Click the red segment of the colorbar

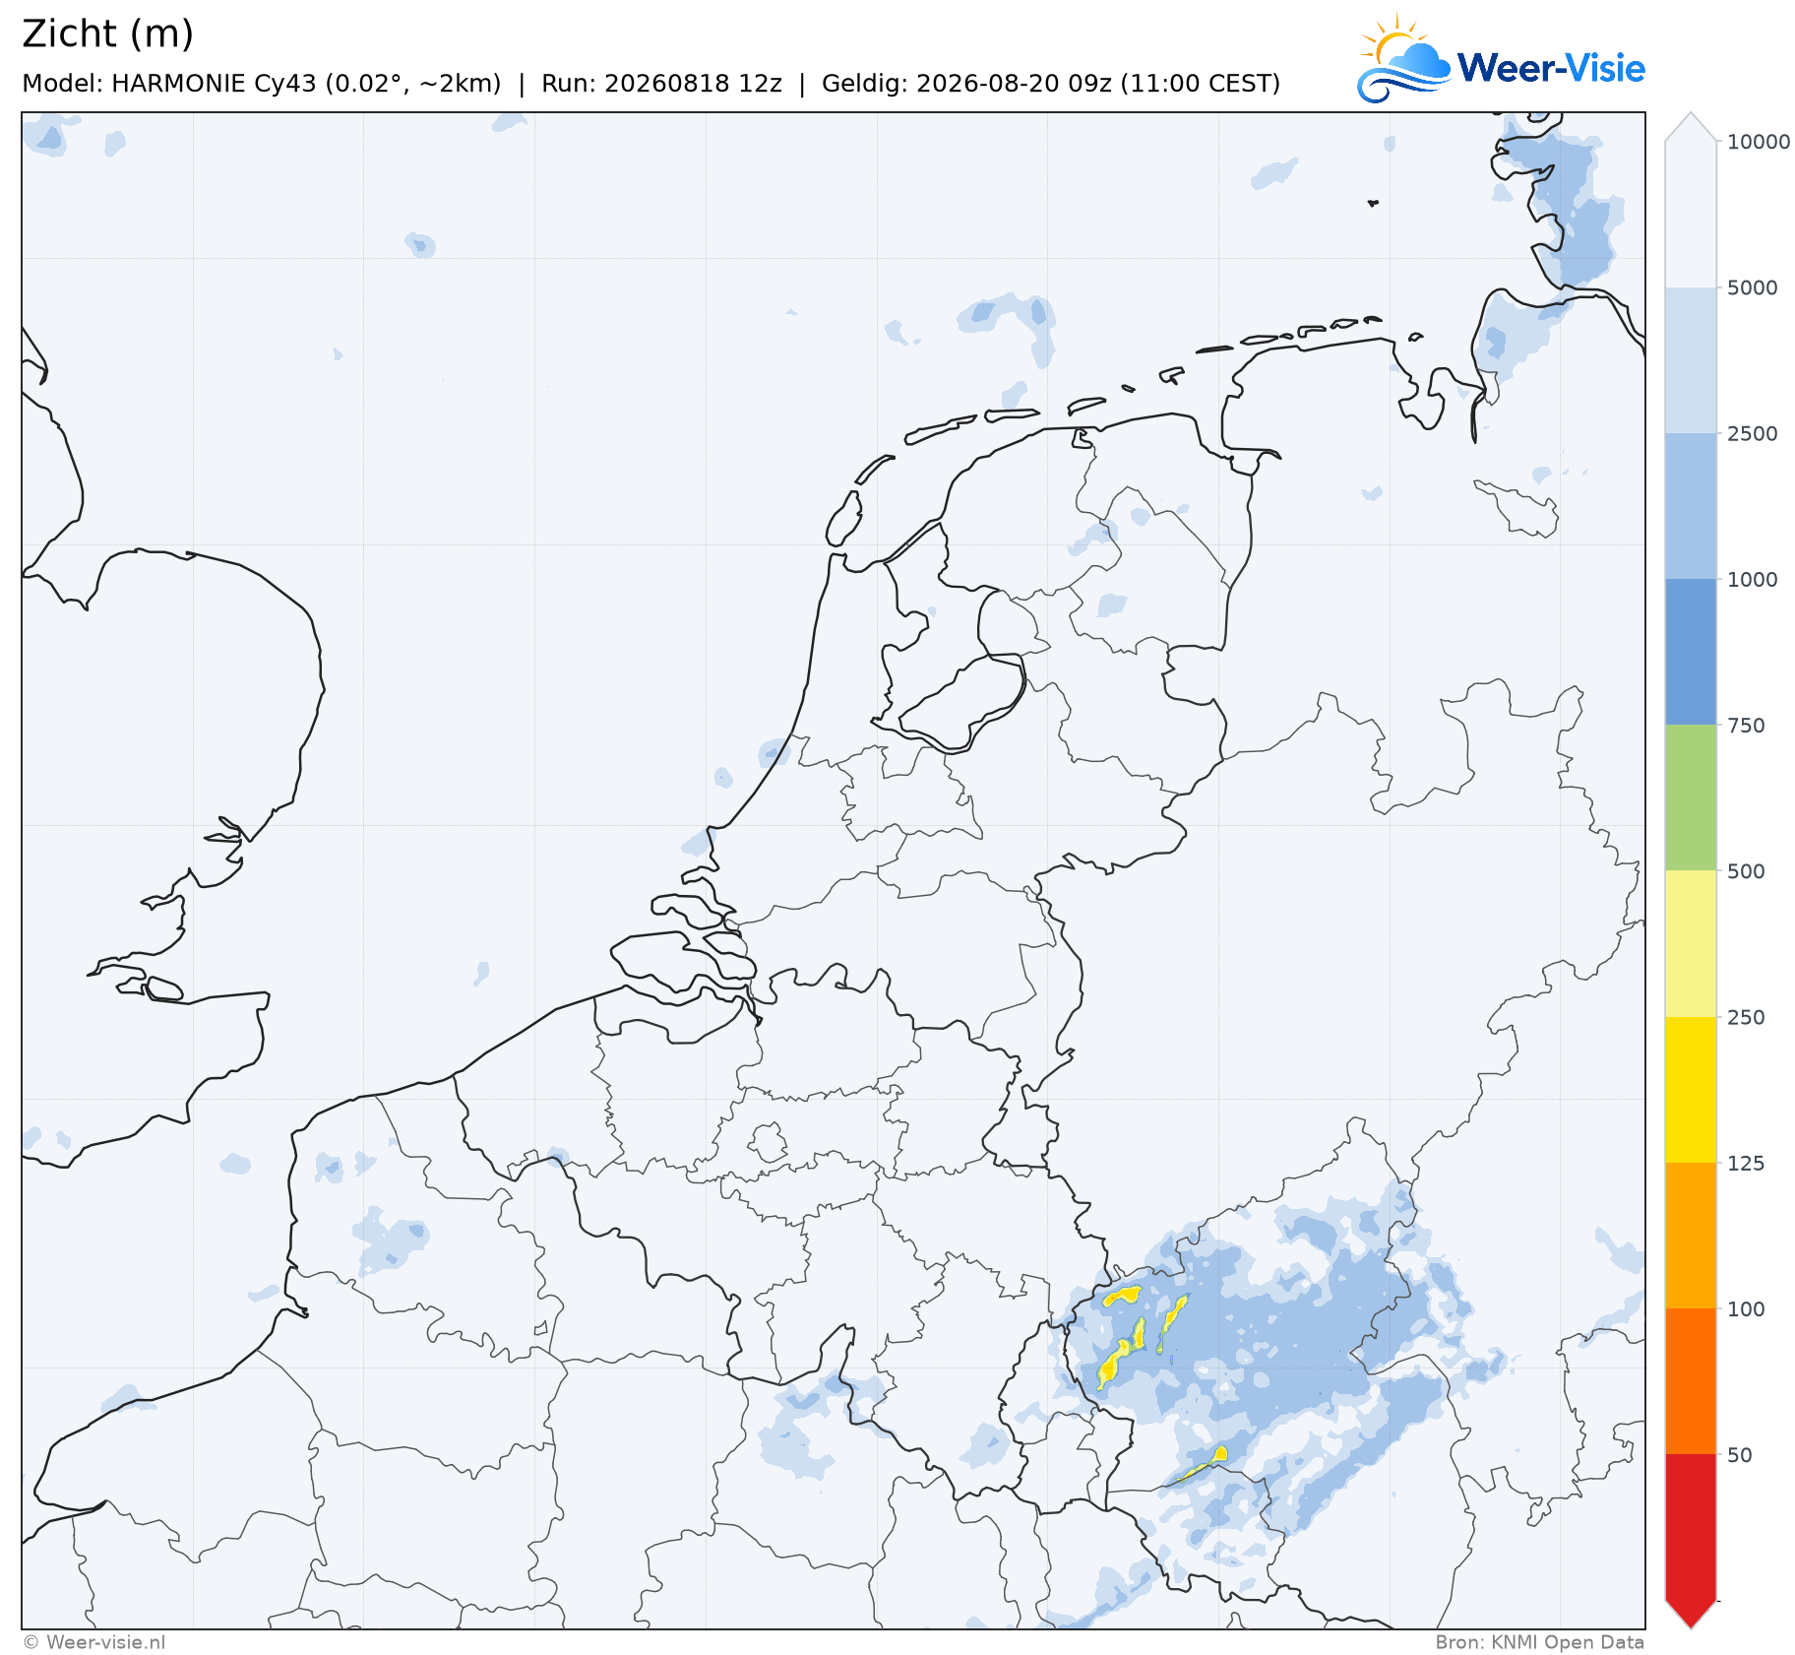tap(1691, 1527)
